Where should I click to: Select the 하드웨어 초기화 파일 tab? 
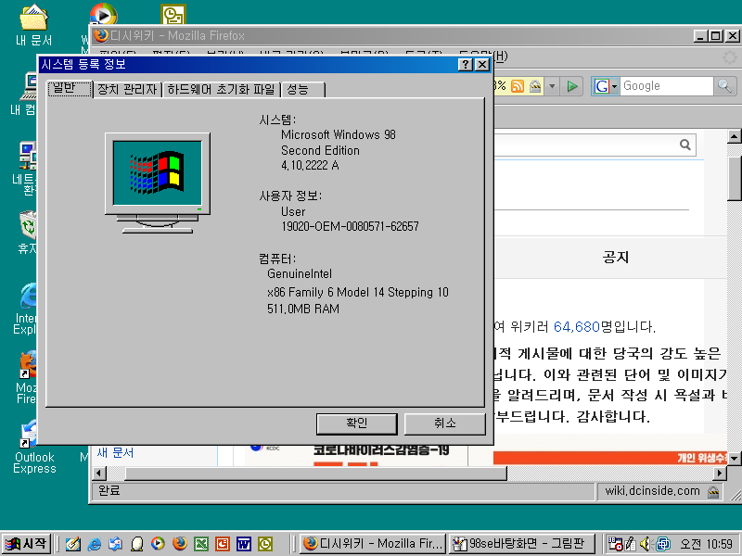point(221,89)
